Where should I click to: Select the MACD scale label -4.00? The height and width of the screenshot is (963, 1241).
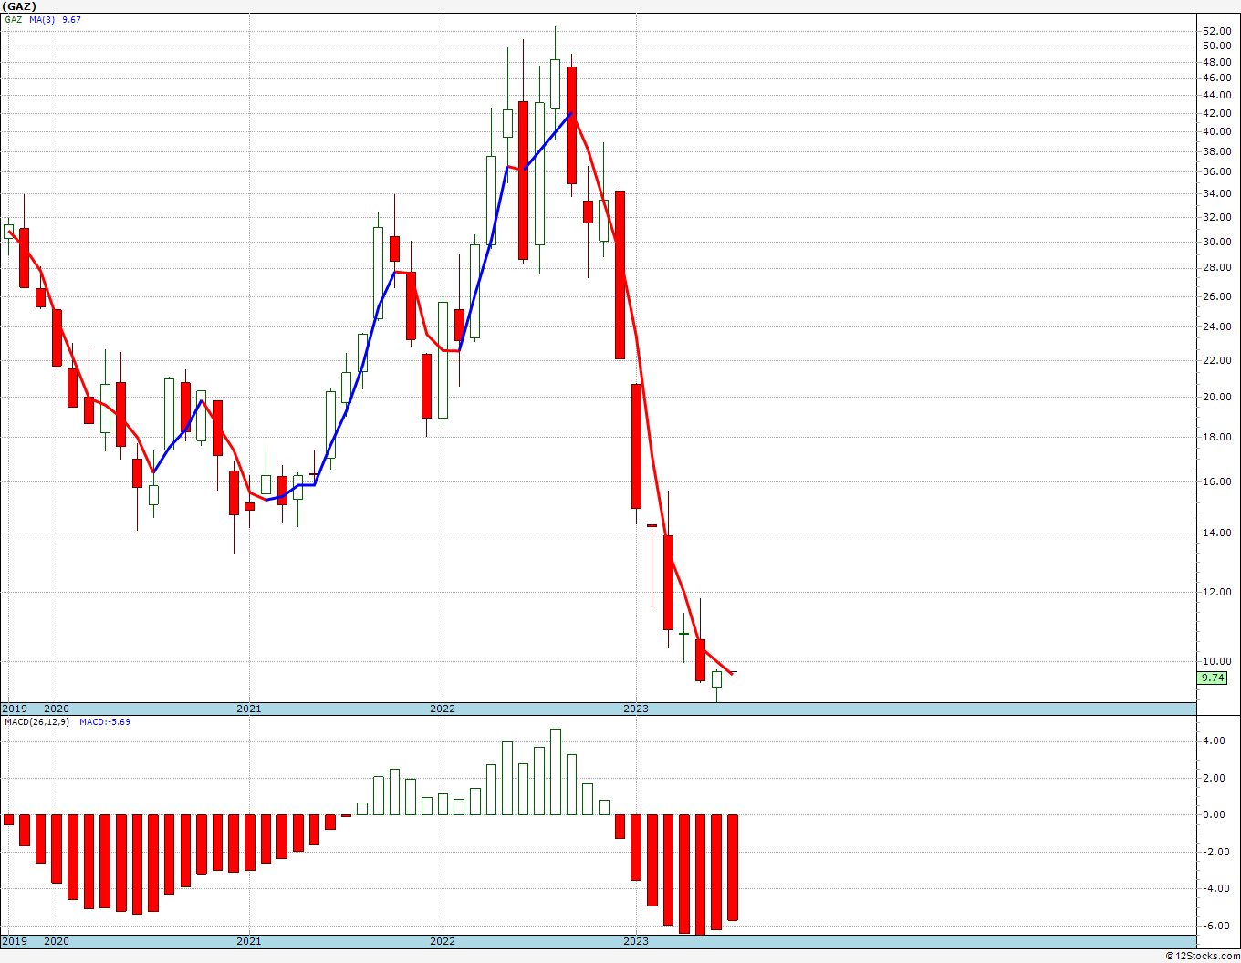[x=1215, y=888]
